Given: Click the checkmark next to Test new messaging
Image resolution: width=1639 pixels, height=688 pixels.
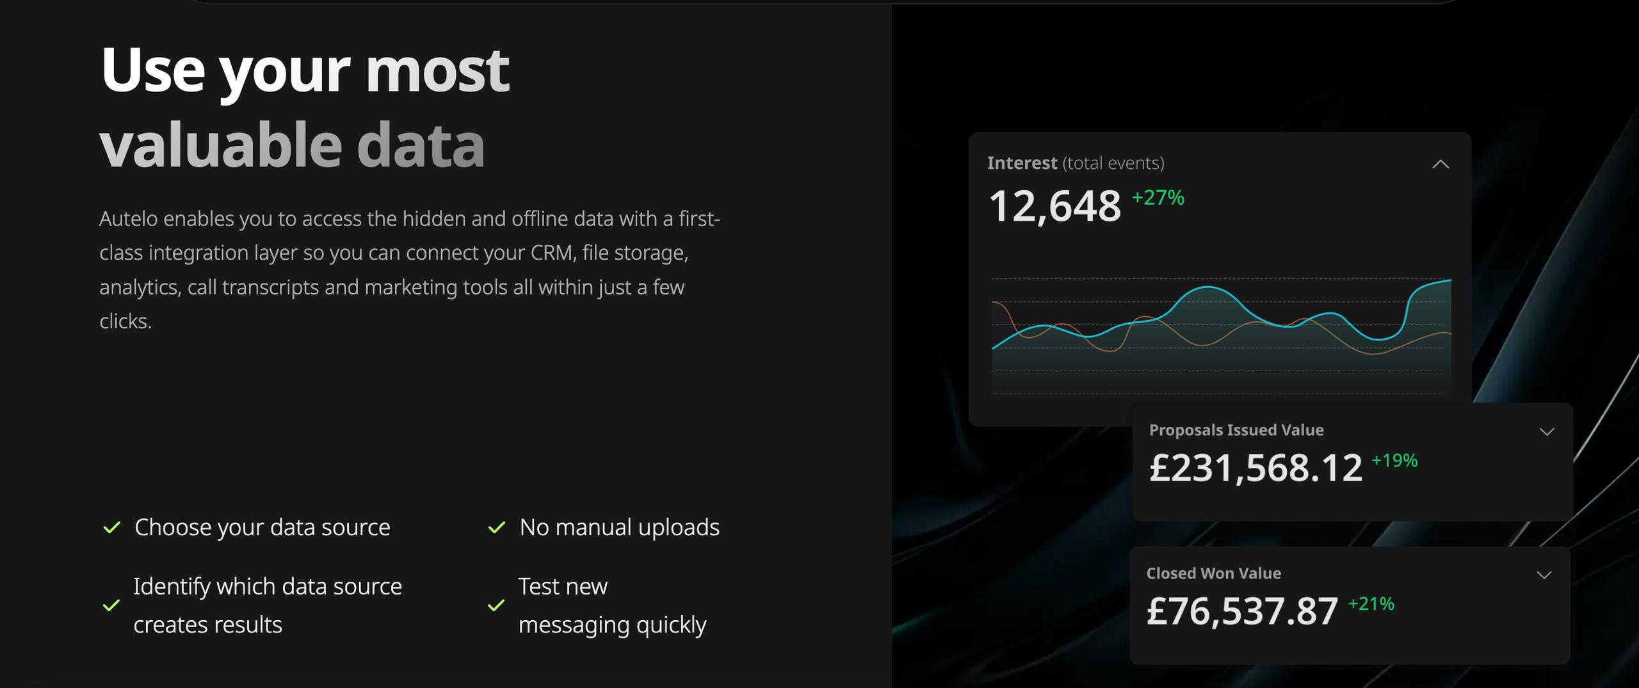Looking at the screenshot, I should (x=496, y=605).
